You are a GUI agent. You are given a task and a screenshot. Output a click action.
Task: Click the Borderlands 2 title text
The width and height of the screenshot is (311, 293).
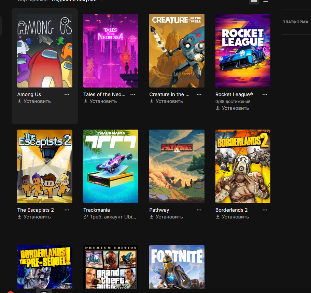click(x=231, y=210)
